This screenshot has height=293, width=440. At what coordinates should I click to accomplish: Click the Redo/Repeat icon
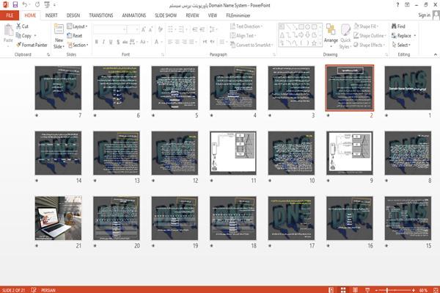coord(37,5)
